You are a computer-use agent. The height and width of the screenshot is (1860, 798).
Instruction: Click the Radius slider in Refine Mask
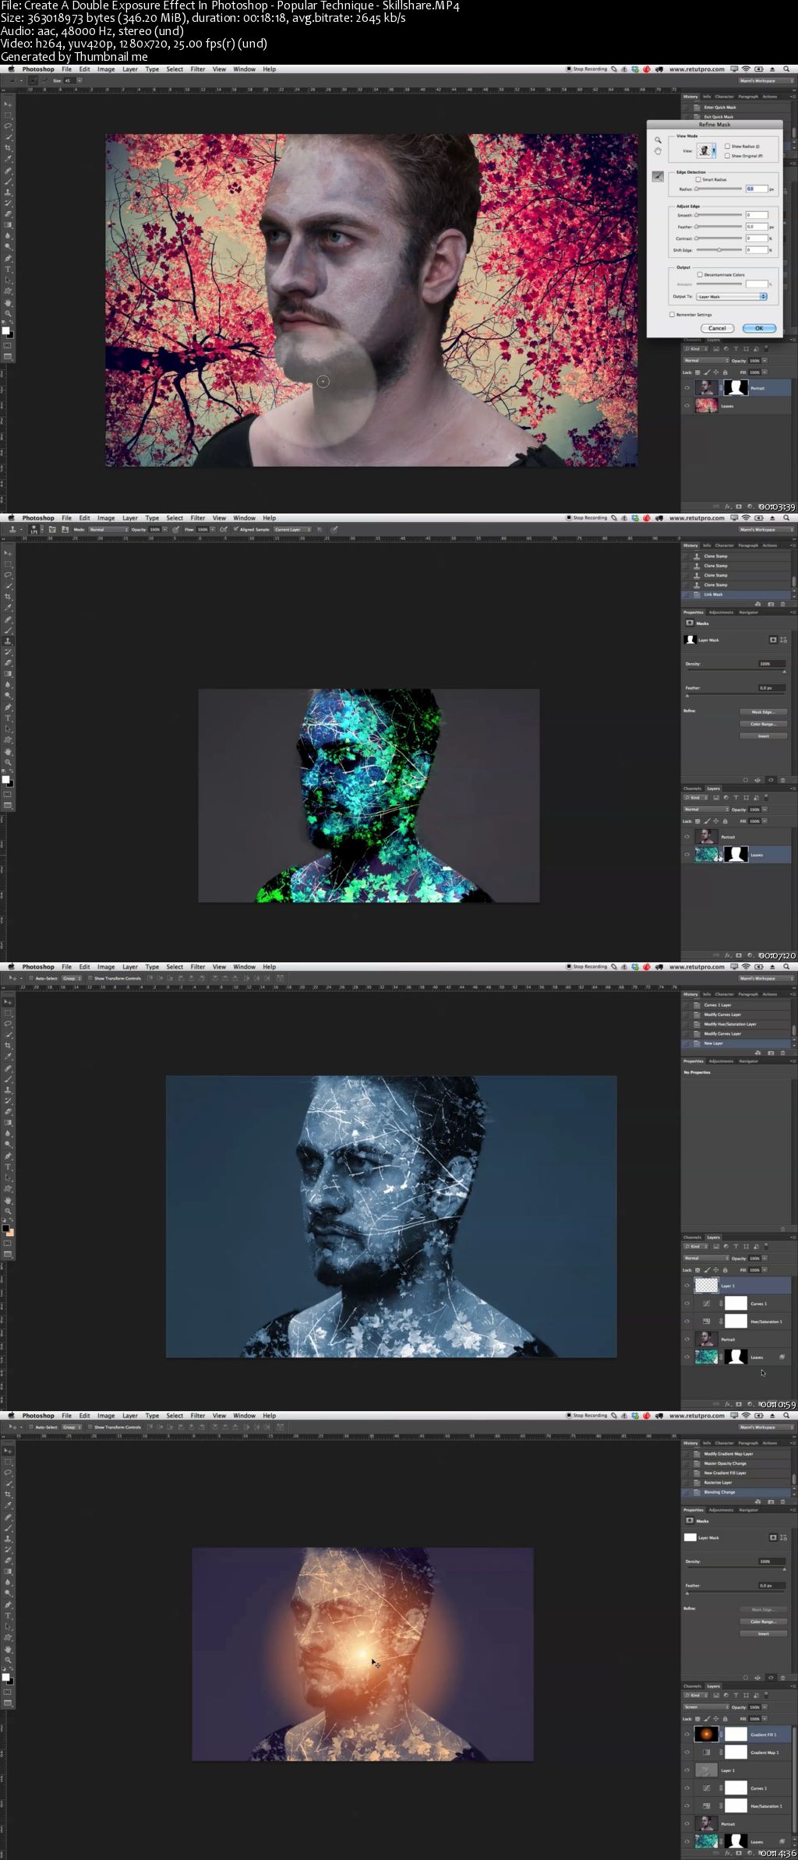719,189
